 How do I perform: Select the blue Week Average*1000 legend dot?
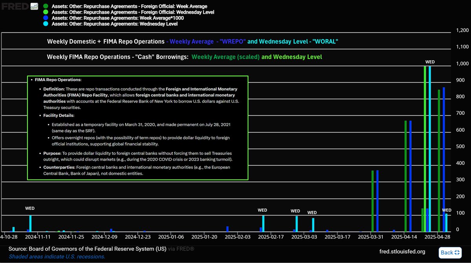46,18
